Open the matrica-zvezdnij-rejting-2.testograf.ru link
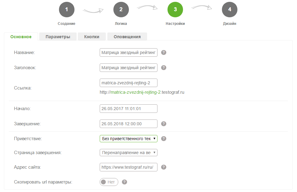 (x=142, y=92)
